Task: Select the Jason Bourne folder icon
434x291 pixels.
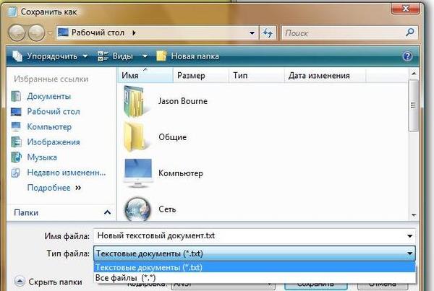Action: click(135, 101)
